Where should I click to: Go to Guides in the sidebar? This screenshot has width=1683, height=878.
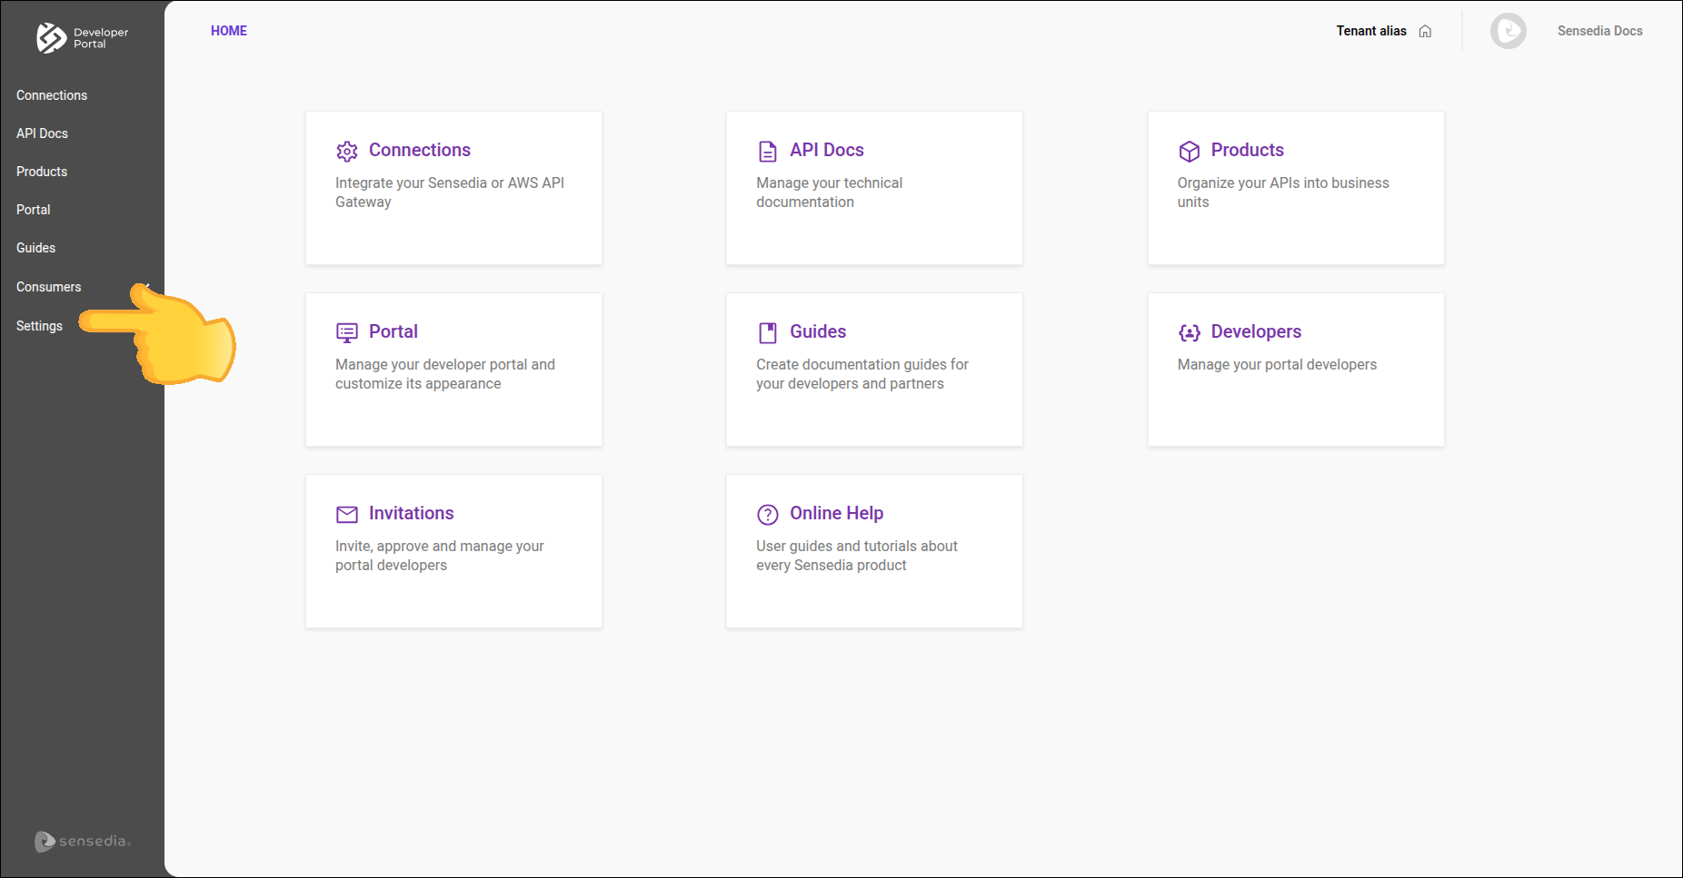(36, 248)
